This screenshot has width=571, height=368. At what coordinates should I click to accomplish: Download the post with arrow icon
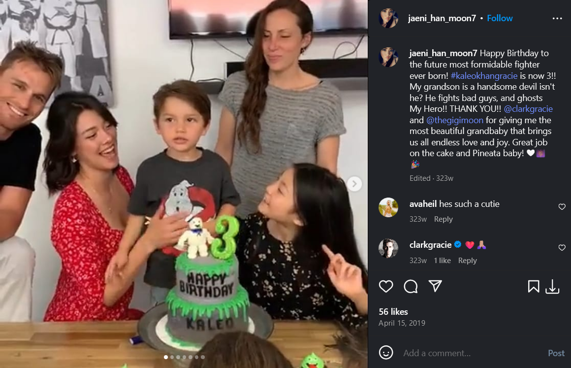pos(552,286)
